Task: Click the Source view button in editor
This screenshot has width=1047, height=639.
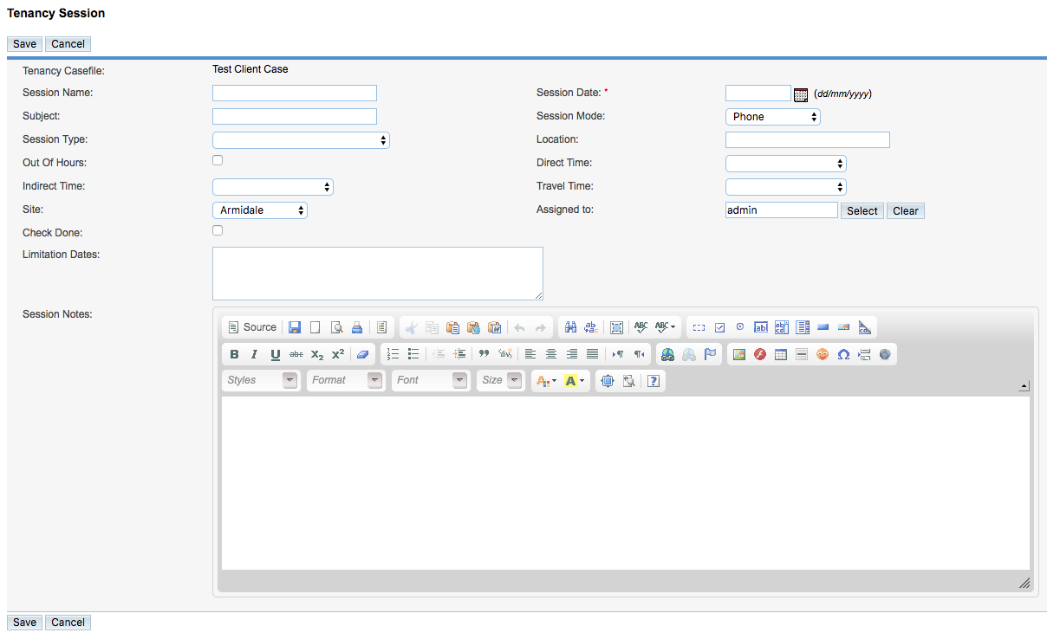Action: point(252,327)
